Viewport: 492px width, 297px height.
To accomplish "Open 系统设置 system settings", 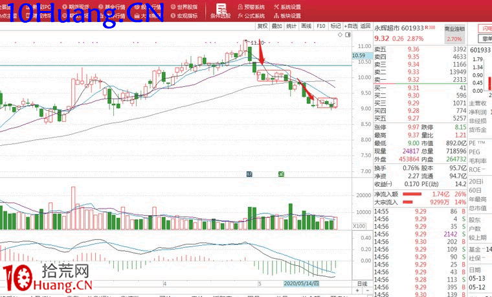I will 287,7.
